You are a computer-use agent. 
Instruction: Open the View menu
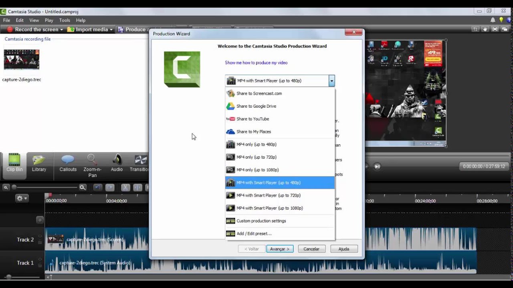34,20
